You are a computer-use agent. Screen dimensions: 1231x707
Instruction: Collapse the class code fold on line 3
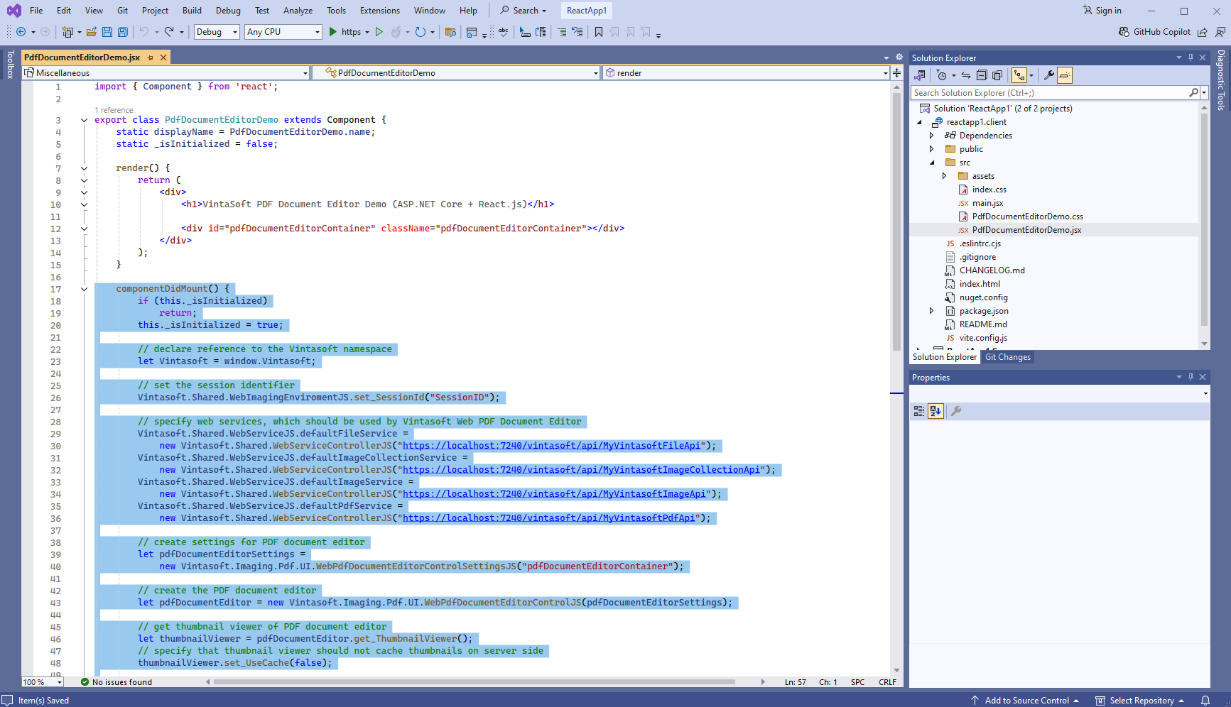click(x=84, y=120)
